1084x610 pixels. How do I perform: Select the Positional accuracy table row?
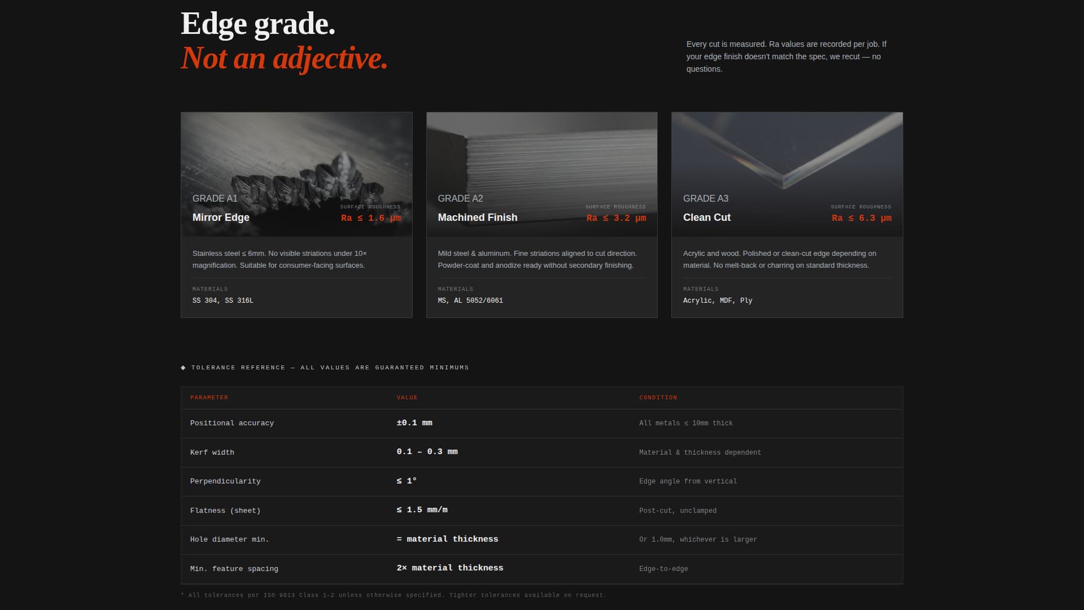tap(541, 423)
